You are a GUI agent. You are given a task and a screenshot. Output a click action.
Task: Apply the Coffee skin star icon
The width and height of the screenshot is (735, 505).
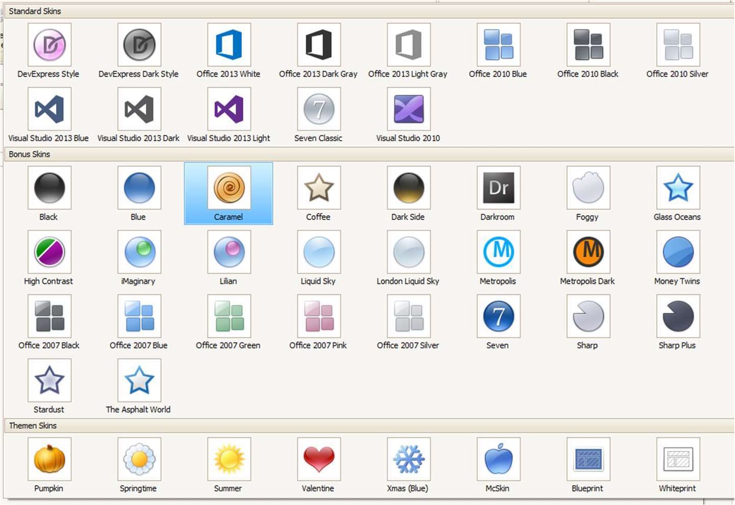click(x=319, y=187)
